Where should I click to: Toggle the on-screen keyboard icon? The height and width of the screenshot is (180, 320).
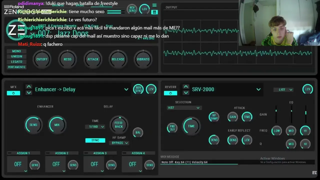point(154,12)
